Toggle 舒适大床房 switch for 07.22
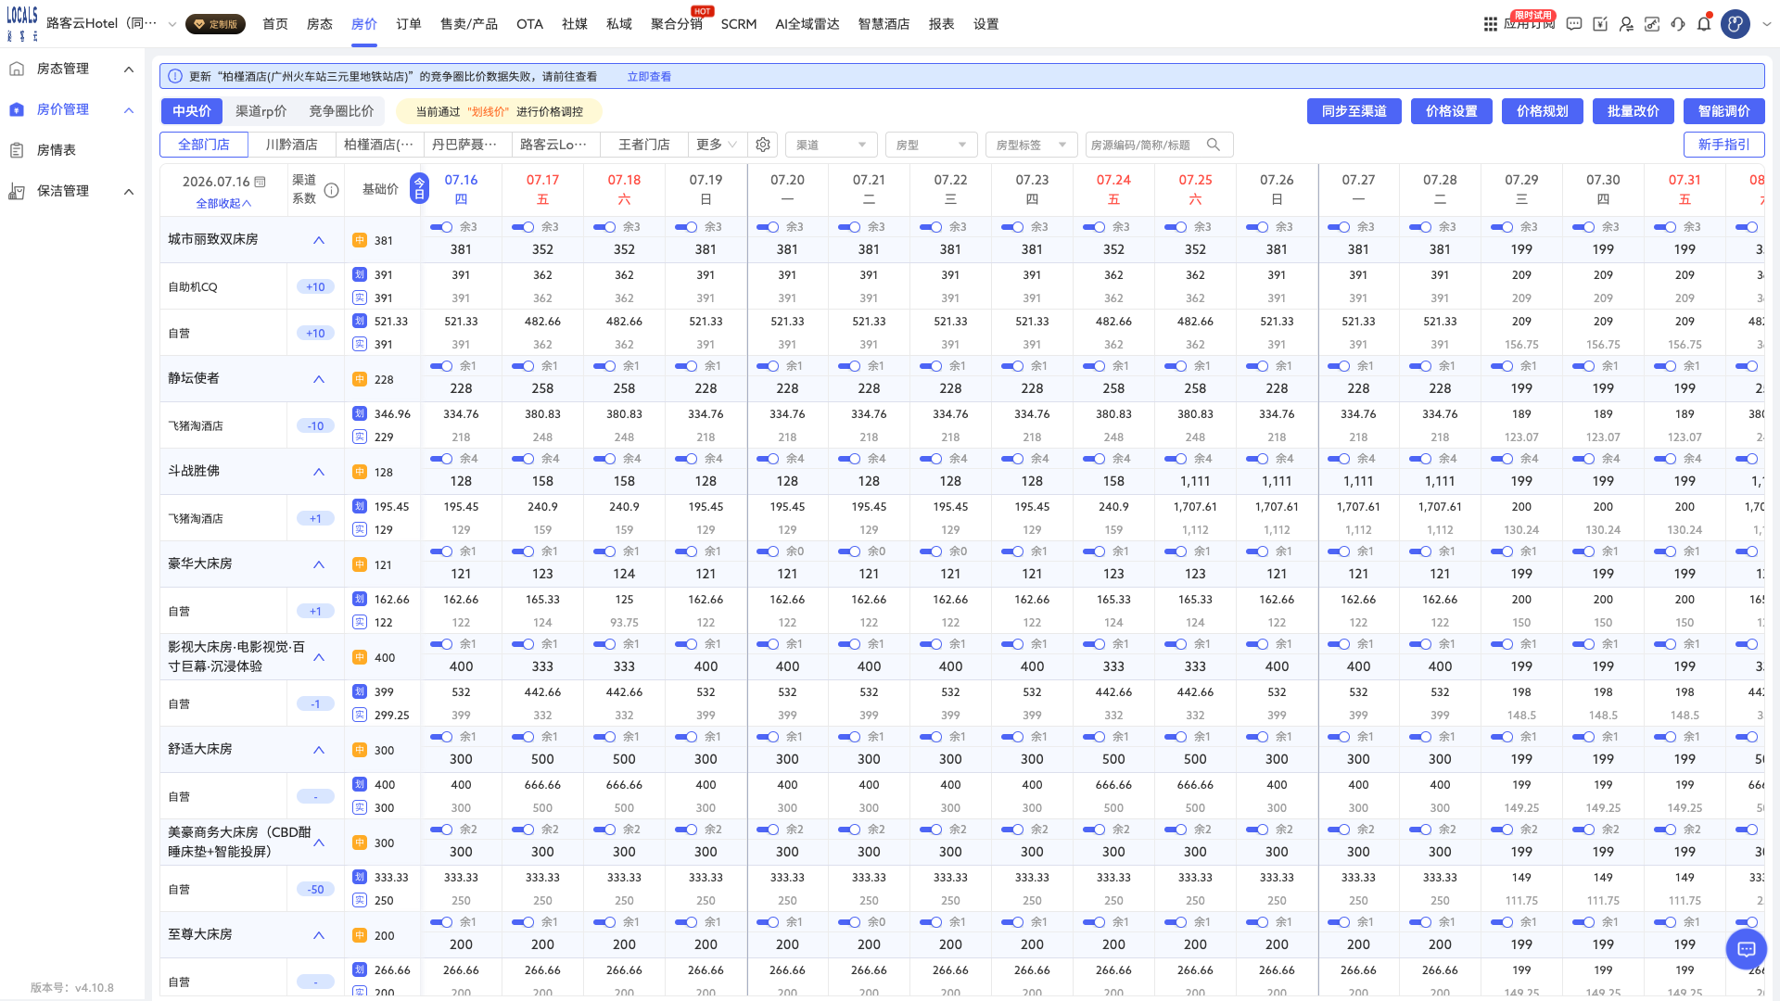This screenshot has height=1001, width=1780. coord(931,737)
